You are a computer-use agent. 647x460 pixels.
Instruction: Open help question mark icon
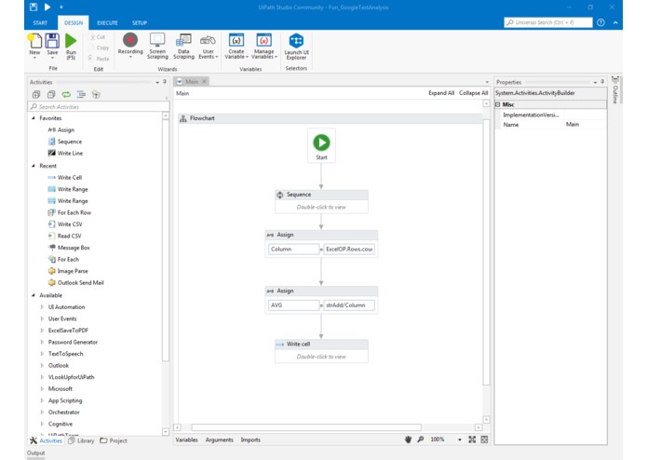pyautogui.click(x=600, y=22)
